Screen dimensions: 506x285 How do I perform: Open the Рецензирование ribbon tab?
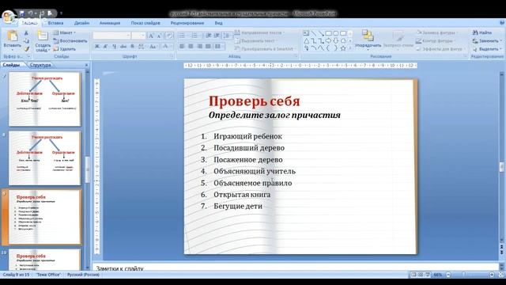[x=187, y=23]
